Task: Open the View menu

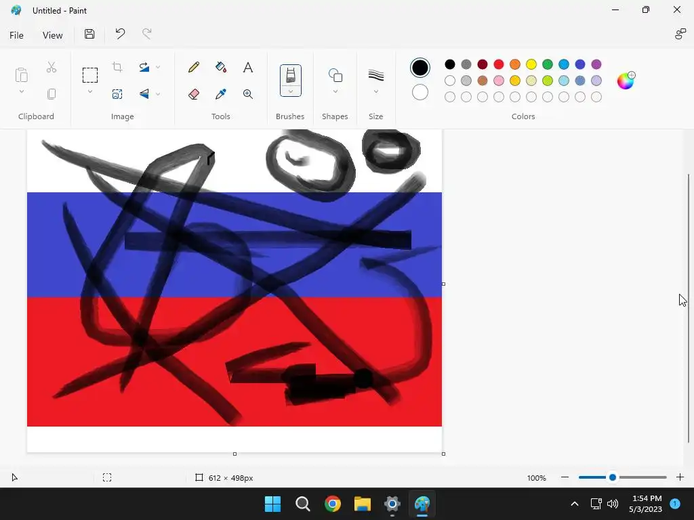Action: (52, 35)
